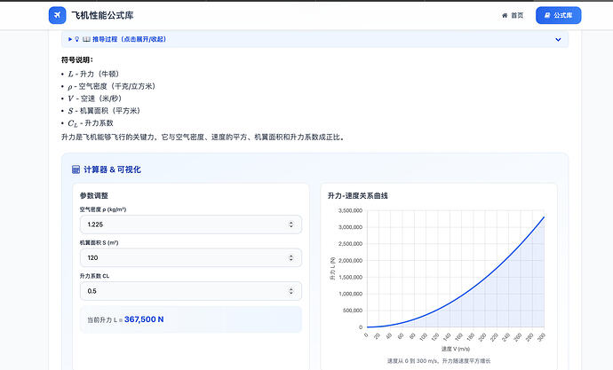Open the 公式库 navigation button
Screen dimensions: 613x370
558,16
